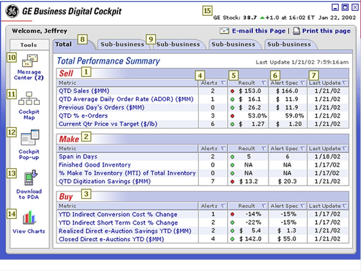Click the $ 166.0 alert spec value
361x271 pixels.
coord(287,91)
